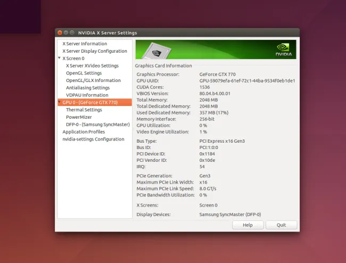
Task: Click the Quit button
Action: [281, 225]
